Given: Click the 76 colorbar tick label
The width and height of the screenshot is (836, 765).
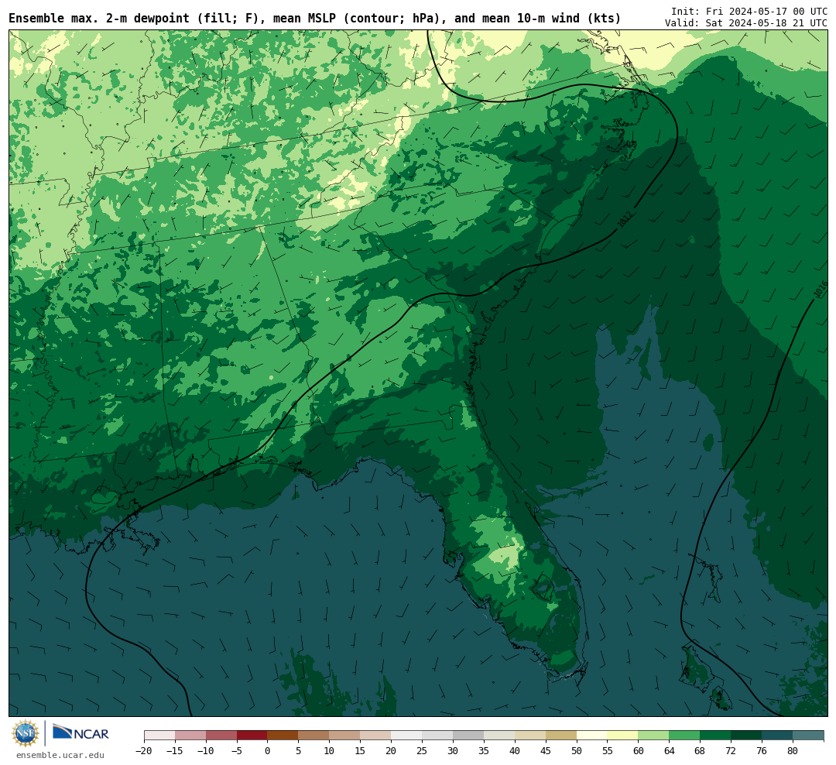Looking at the screenshot, I should [762, 750].
